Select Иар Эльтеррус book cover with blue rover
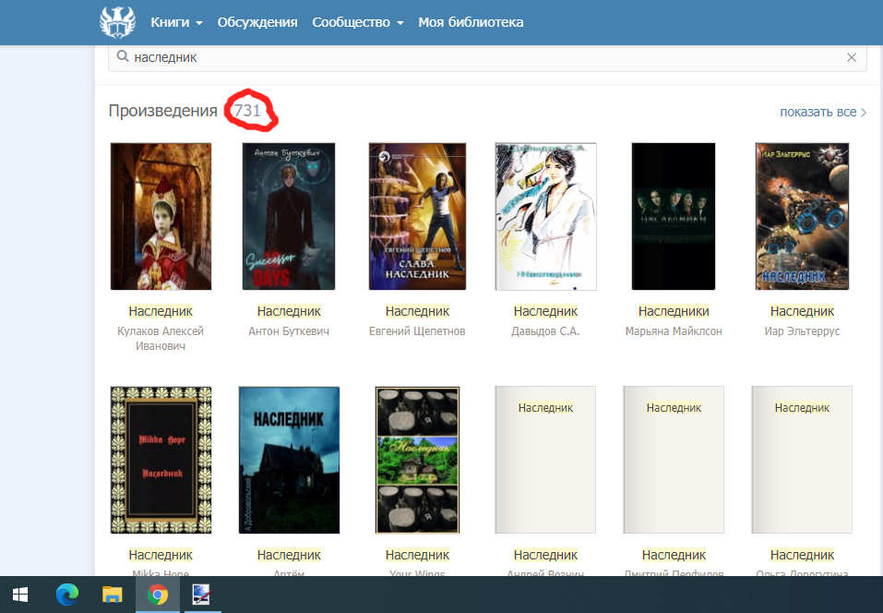Viewport: 883px width, 613px height. [x=804, y=217]
